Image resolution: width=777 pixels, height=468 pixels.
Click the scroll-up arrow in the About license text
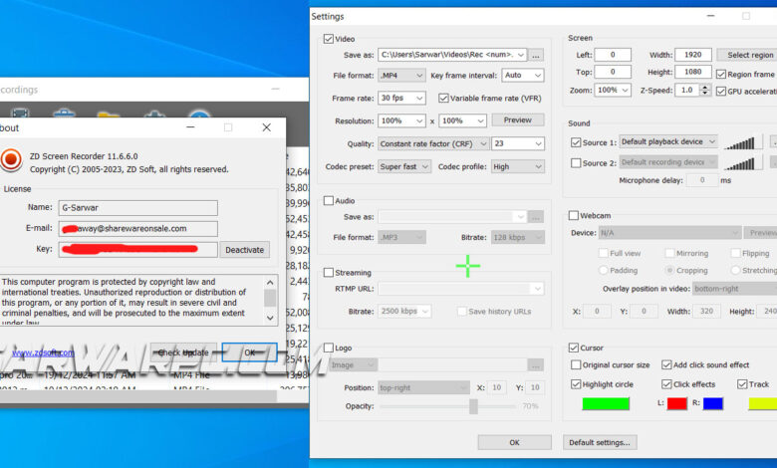(270, 282)
